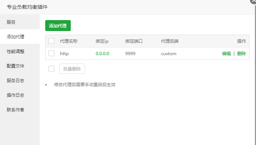Image resolution: width=256 pixels, height=145 pixels.
Task: Click the dialog title 专业负载均衡插件
Action: coord(27,7)
